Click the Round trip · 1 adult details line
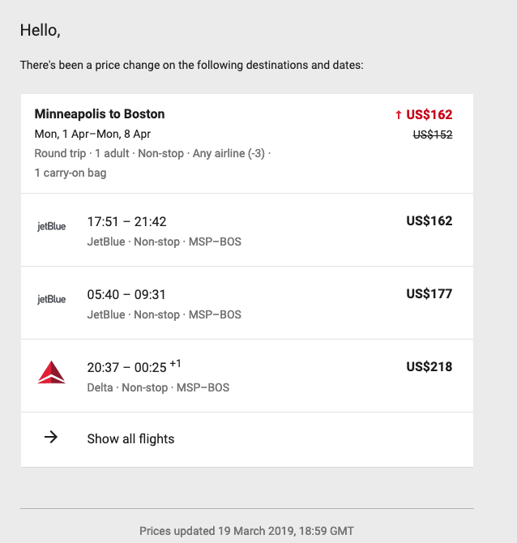 [x=152, y=153]
